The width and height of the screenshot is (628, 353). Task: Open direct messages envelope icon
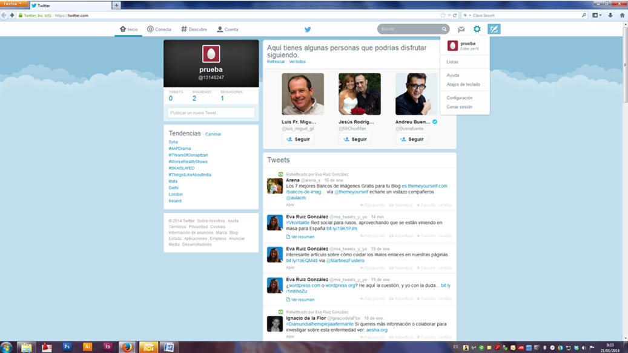pos(461,29)
